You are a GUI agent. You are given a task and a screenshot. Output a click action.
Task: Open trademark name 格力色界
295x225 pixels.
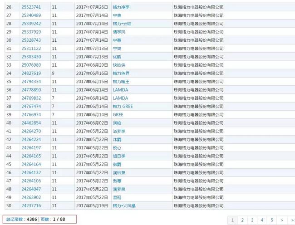click(121, 73)
